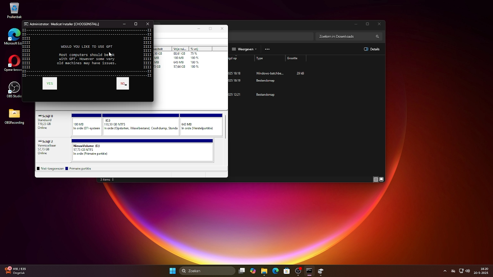The image size is (493, 277).
Task: Switch to OBS Studio in the taskbar
Action: pyautogui.click(x=298, y=271)
